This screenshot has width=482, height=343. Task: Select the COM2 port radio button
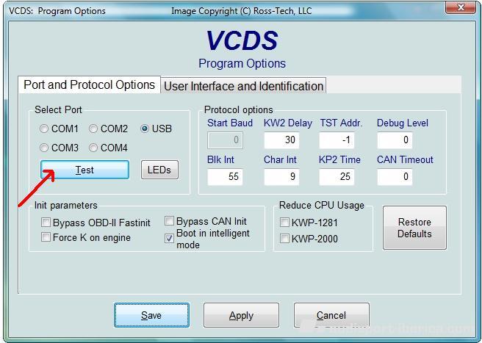(x=93, y=129)
